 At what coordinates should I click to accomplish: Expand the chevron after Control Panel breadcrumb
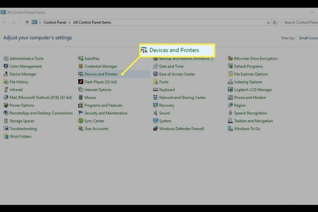(x=69, y=23)
